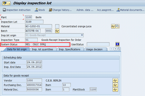Image resolution: width=145 pixels, height=96 pixels.
Task: Switch to Insp. Specifications tab
Action: pyautogui.click(x=70, y=49)
